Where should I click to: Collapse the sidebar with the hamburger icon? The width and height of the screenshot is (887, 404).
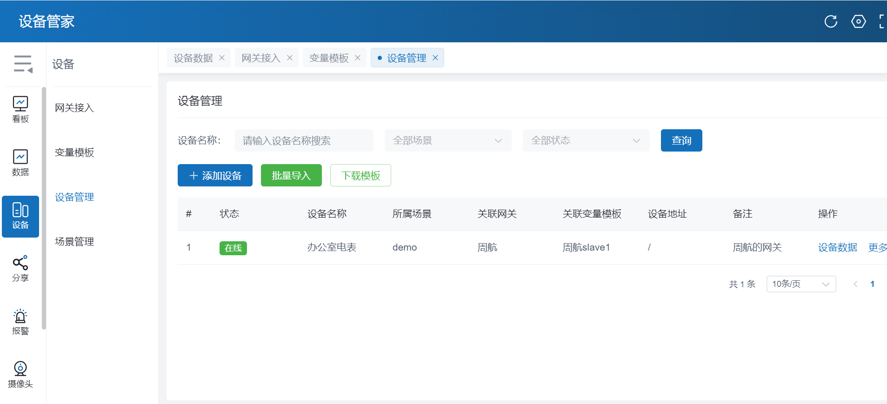pos(23,64)
